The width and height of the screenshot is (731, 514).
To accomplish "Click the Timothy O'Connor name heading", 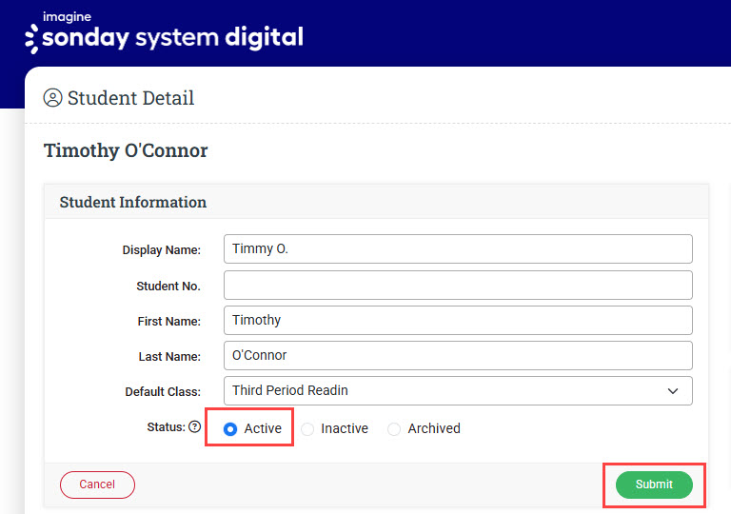I will pos(126,150).
